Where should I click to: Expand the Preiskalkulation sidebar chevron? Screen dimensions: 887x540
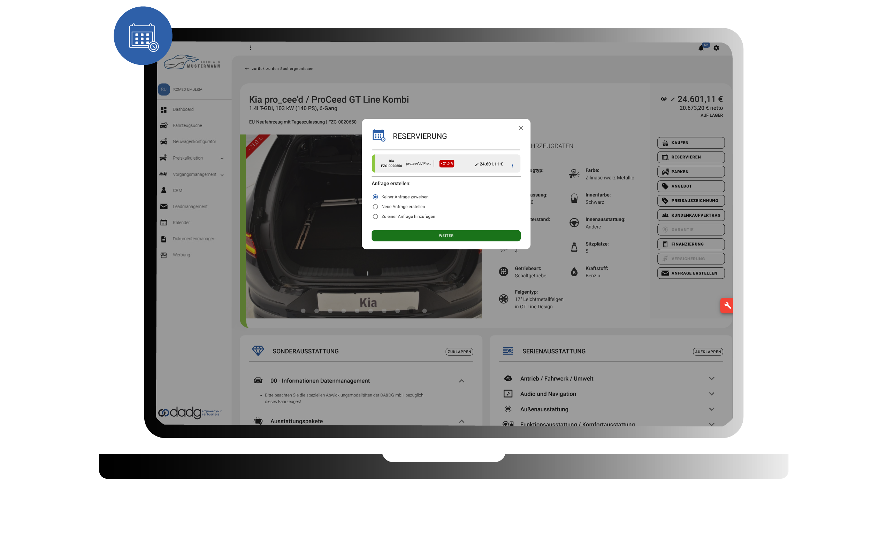click(x=222, y=158)
